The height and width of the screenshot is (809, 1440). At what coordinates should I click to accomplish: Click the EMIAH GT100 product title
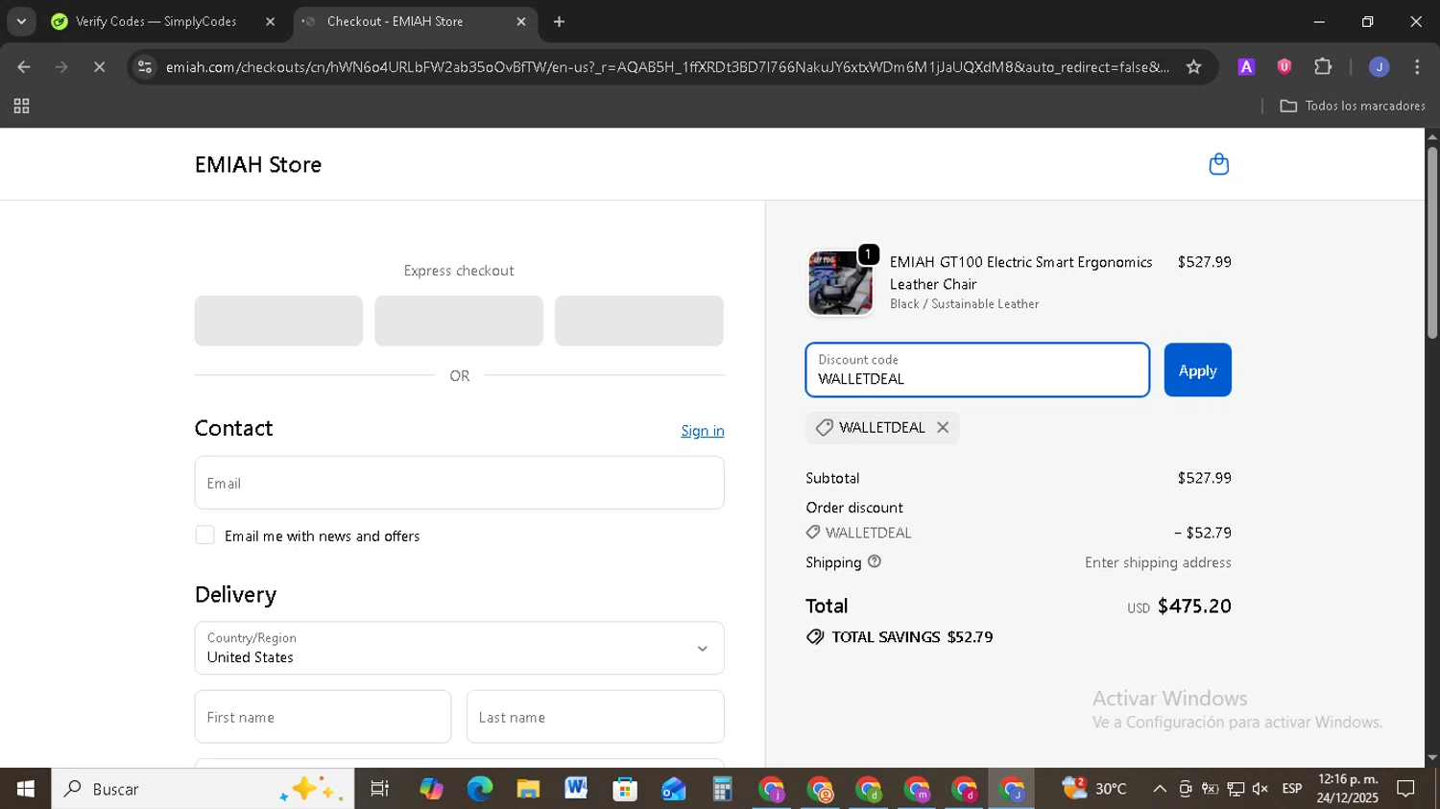1020,273
